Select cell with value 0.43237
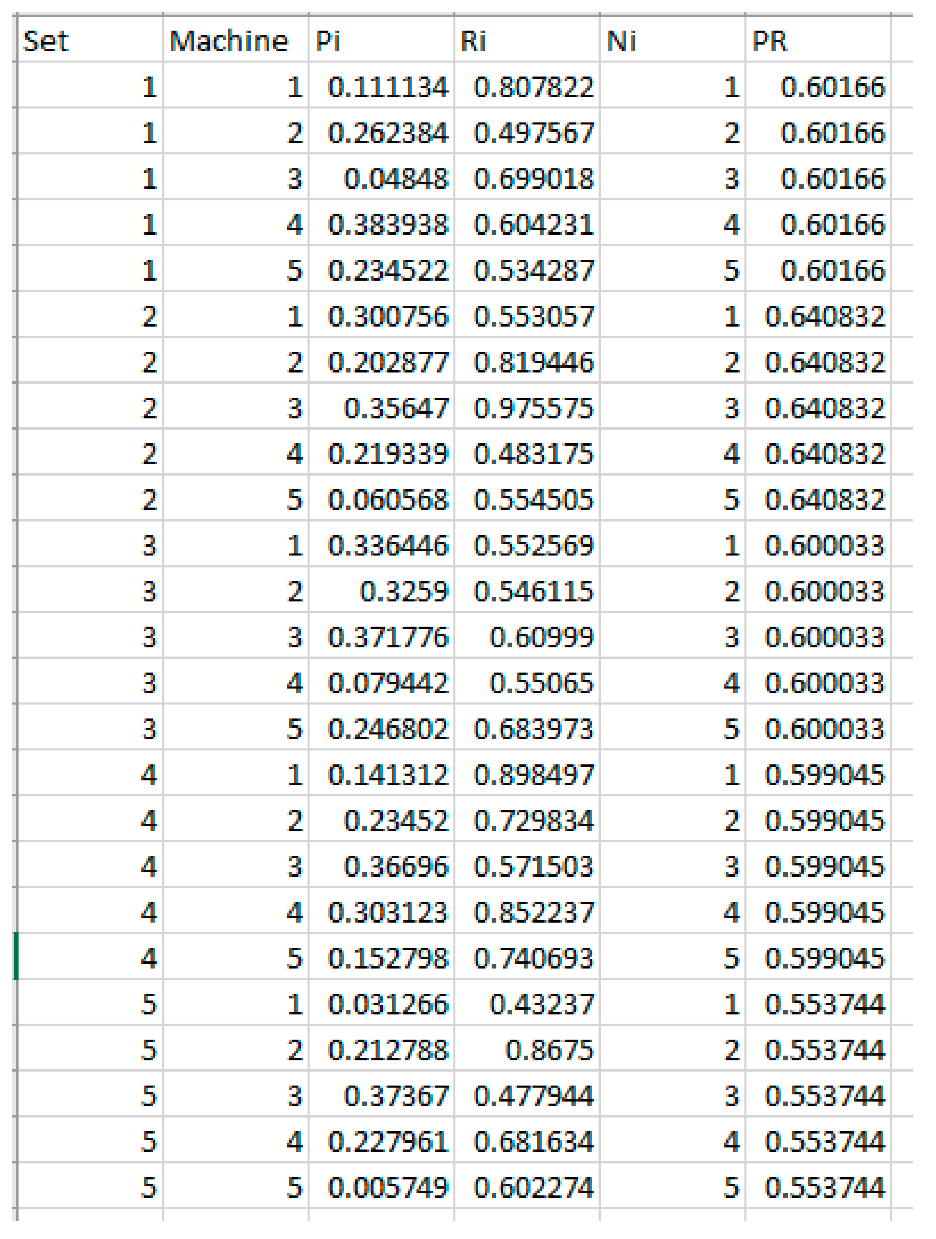This screenshot has width=936, height=1239. point(541,1004)
